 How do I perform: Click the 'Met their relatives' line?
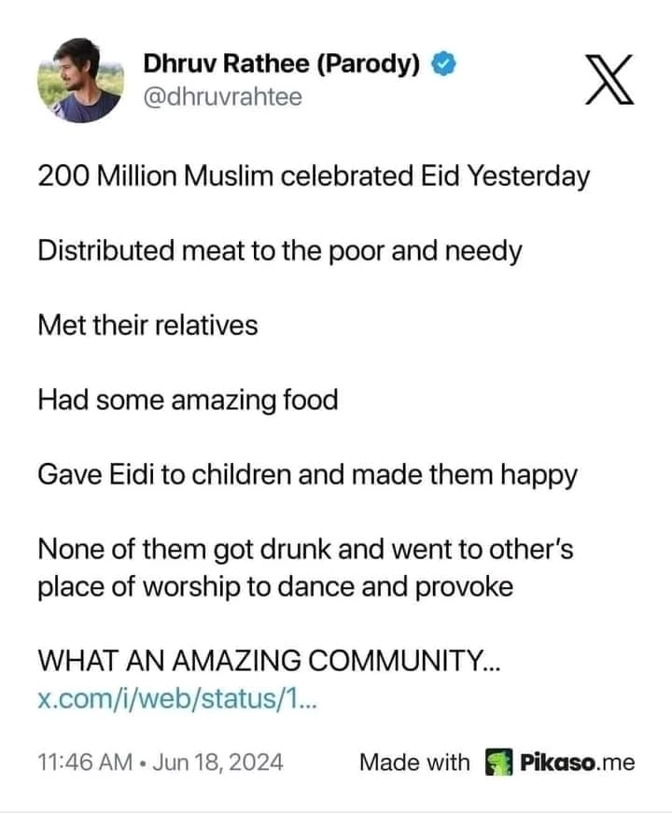pyautogui.click(x=147, y=325)
